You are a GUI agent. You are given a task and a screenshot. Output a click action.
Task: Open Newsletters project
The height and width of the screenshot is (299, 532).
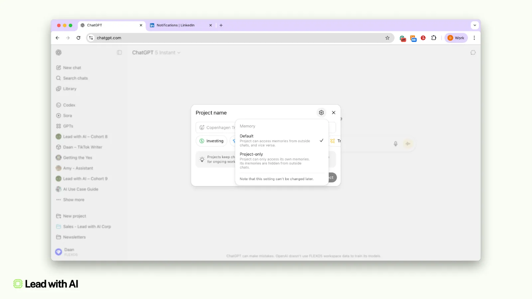(x=71, y=237)
